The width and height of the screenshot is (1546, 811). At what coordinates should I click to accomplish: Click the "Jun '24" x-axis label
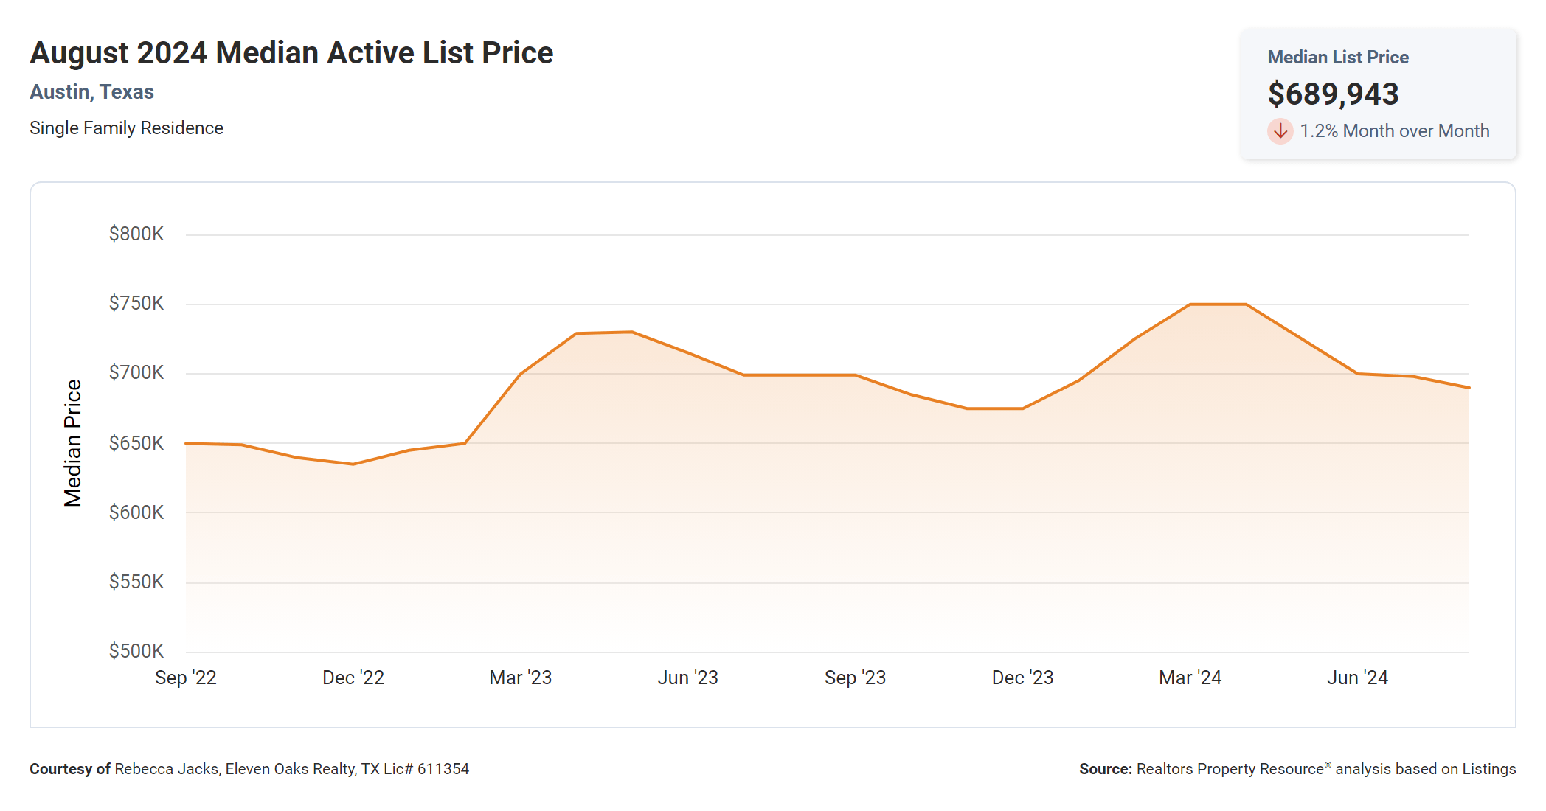1358,678
